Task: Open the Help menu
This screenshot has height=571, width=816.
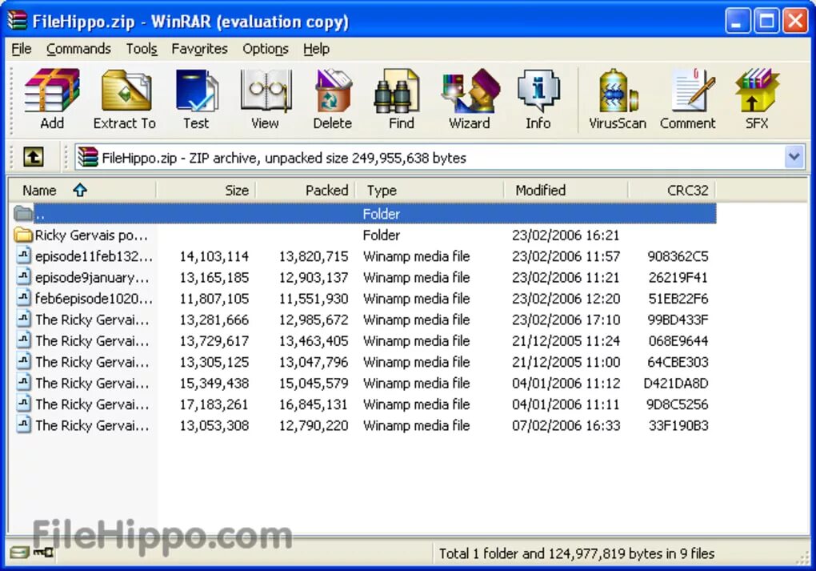Action: [317, 49]
